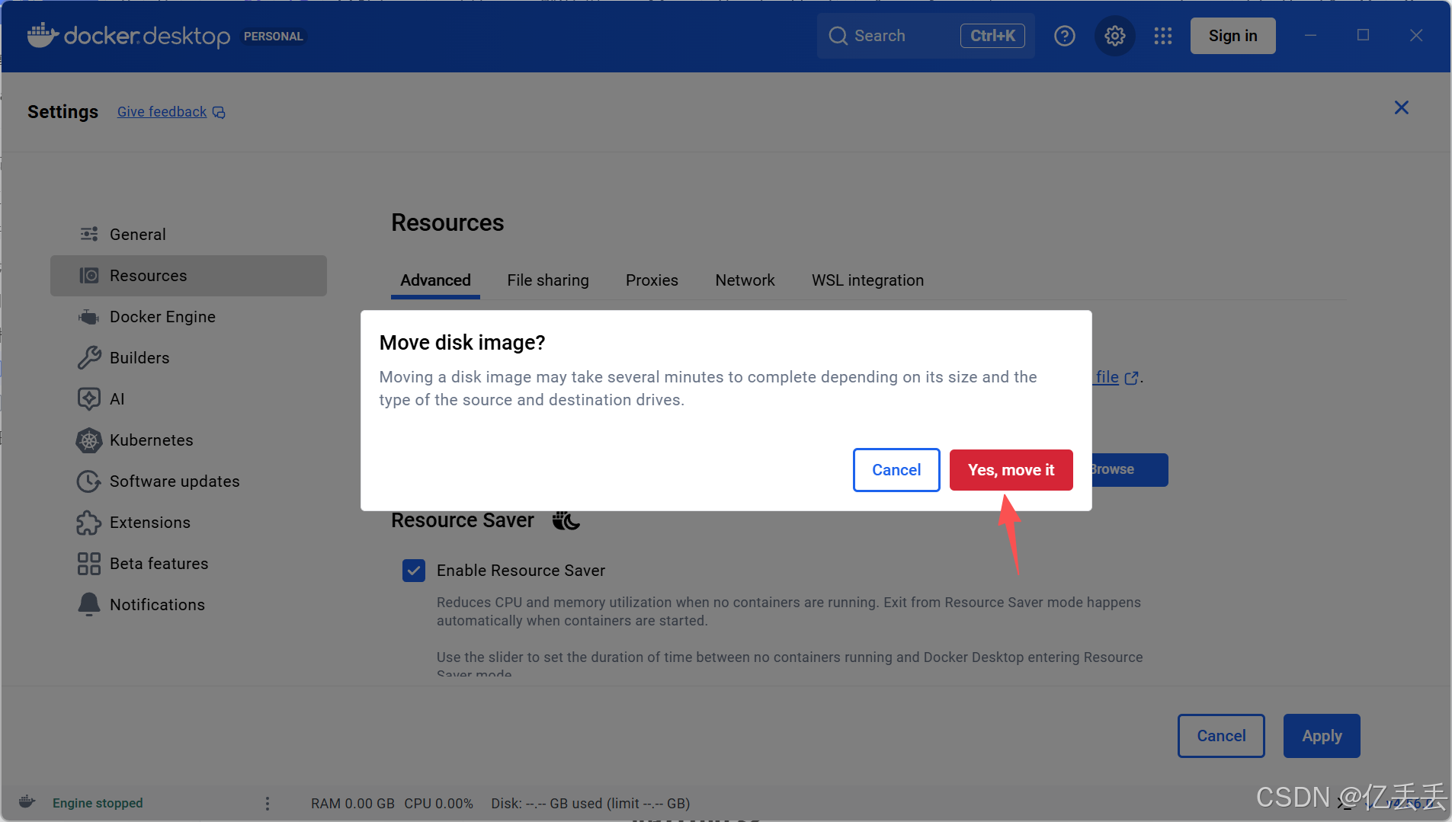The width and height of the screenshot is (1452, 822).
Task: Click Engine stopped status text
Action: 98,803
